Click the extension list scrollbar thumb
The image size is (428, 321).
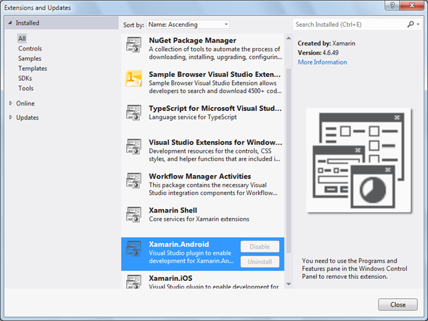click(x=288, y=160)
